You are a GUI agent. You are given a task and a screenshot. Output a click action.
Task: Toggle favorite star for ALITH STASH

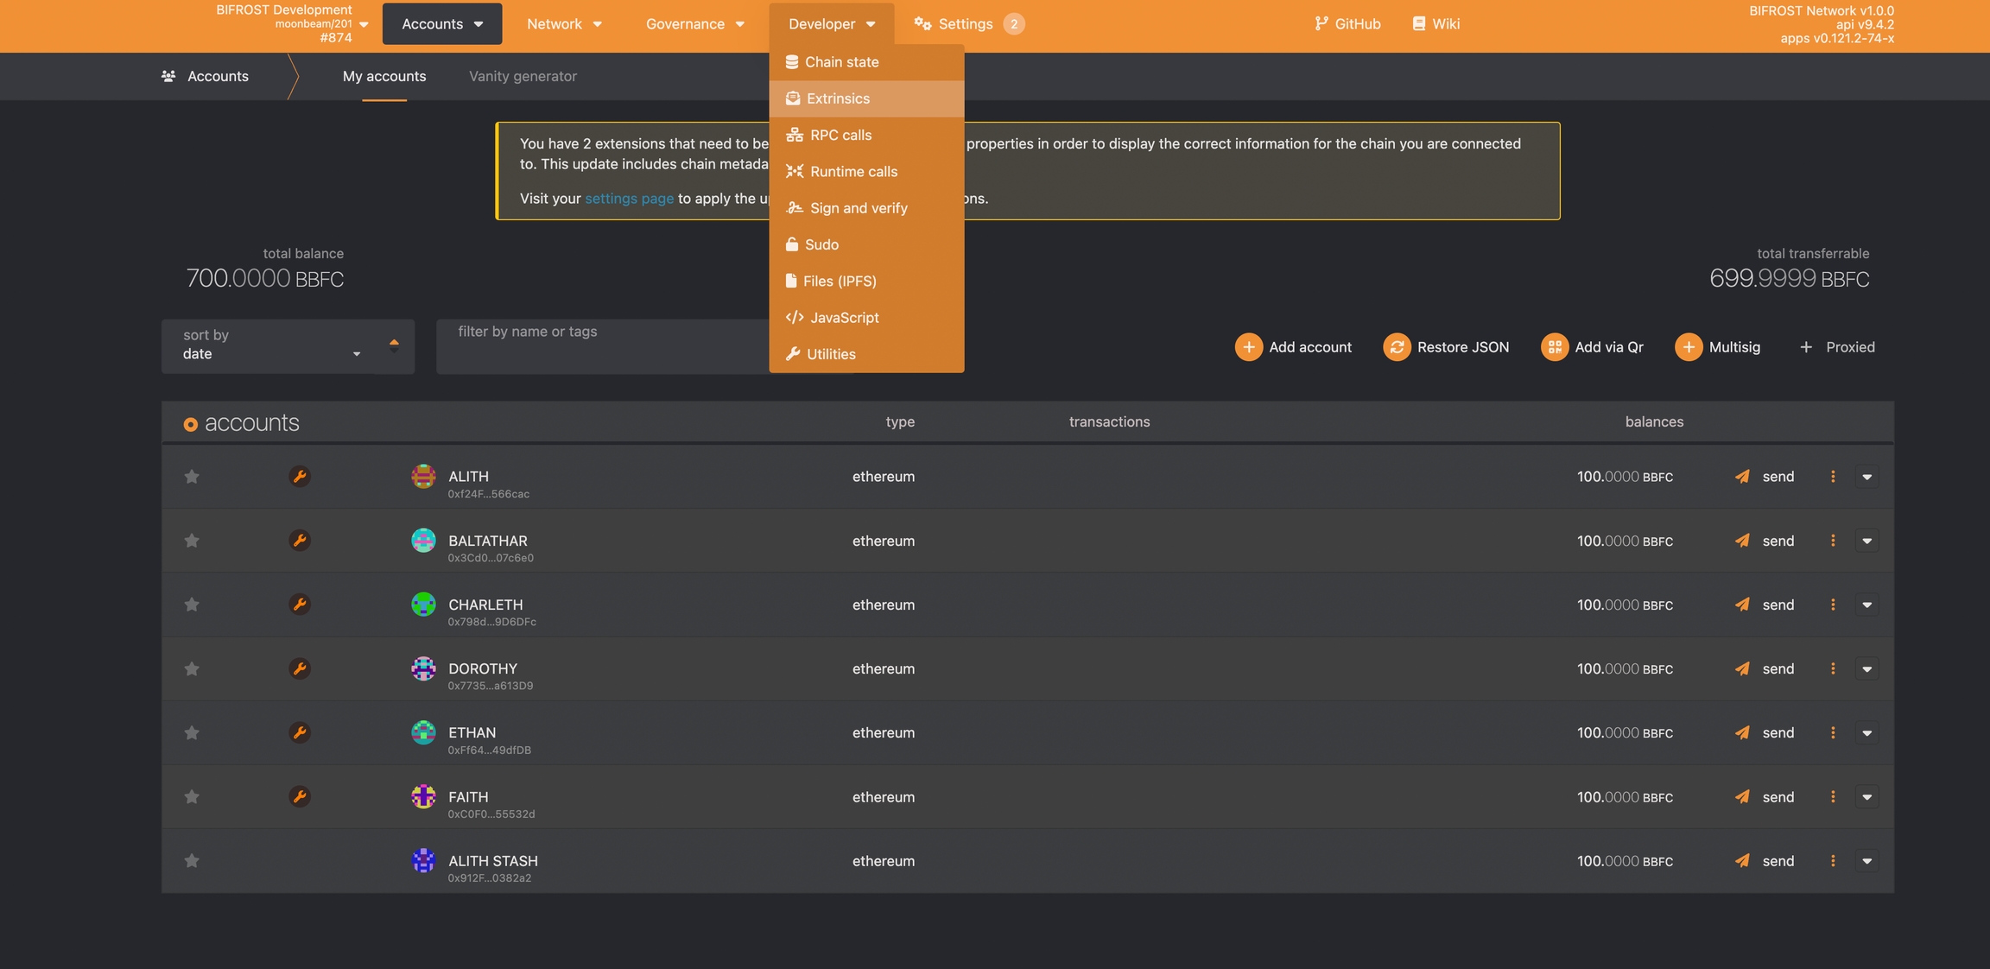coord(192,860)
